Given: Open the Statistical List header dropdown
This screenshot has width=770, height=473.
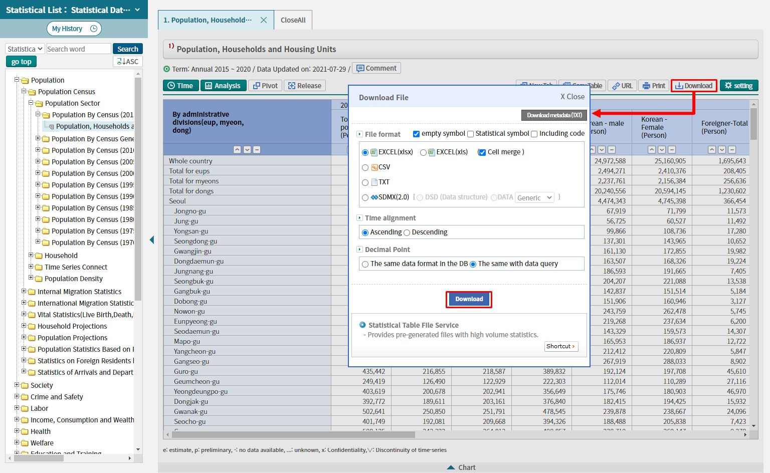Looking at the screenshot, I should click(137, 10).
